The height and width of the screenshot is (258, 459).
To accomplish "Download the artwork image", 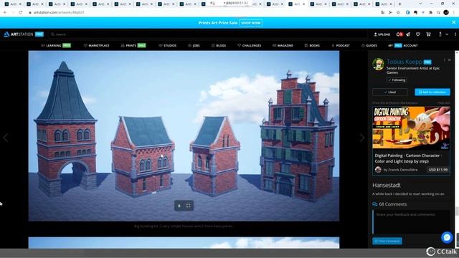I will 179,206.
